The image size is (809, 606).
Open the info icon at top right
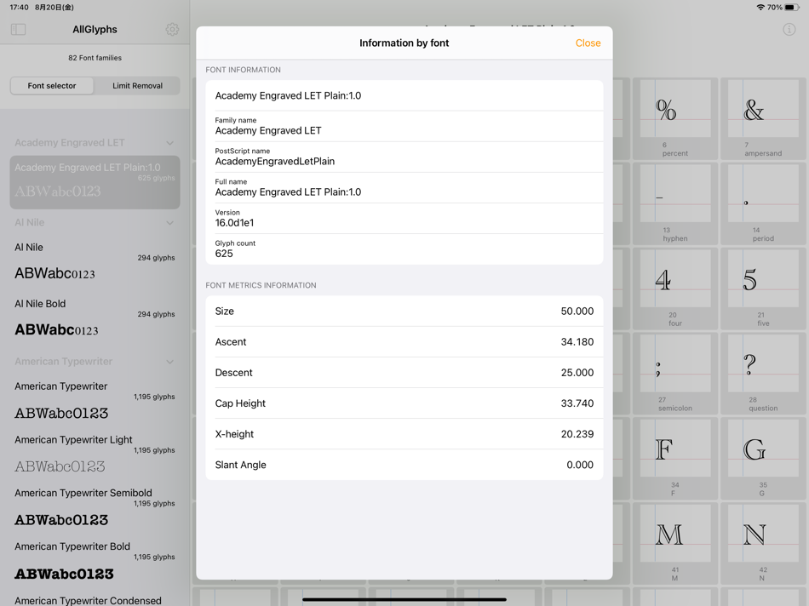[789, 30]
